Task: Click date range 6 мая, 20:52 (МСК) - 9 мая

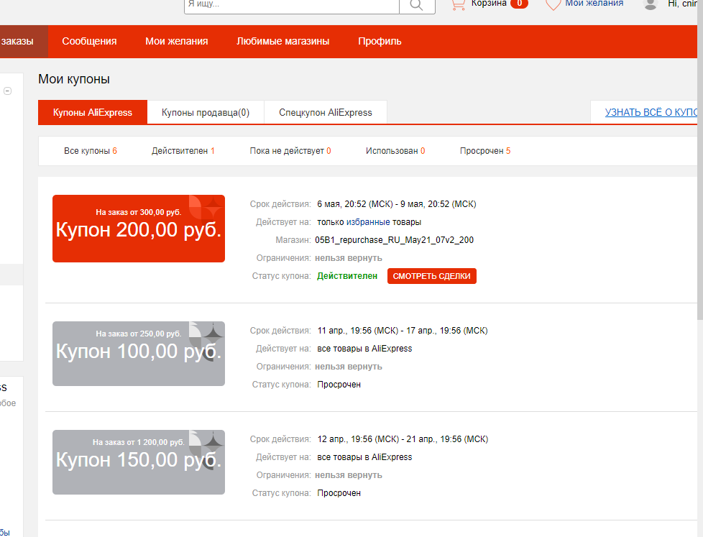Action: [x=396, y=204]
